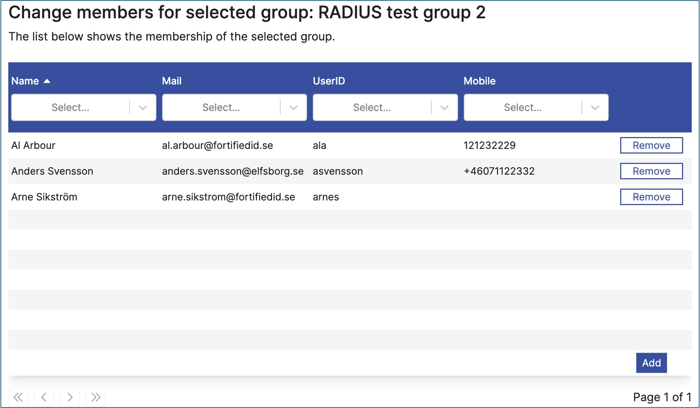700x408 pixels.
Task: Expand the Mobile filter chevron
Action: point(595,108)
